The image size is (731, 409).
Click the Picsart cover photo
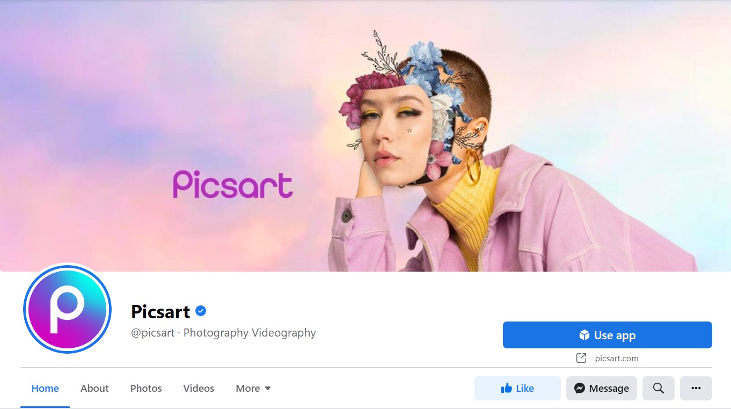(365, 136)
